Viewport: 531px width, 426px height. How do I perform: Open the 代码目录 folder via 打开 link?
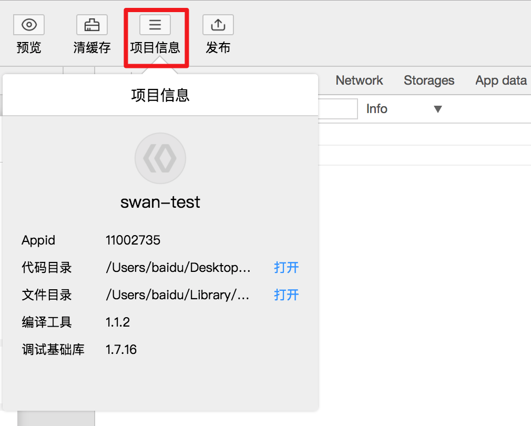pos(286,268)
